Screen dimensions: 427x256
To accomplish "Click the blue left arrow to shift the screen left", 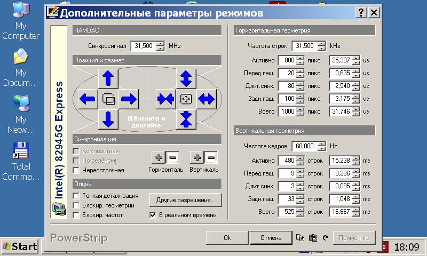I will (88, 99).
